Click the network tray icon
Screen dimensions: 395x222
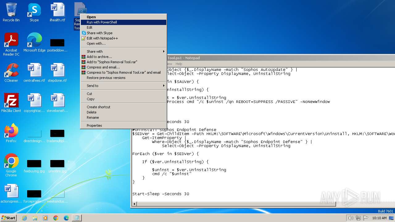pyautogui.click(x=358, y=218)
